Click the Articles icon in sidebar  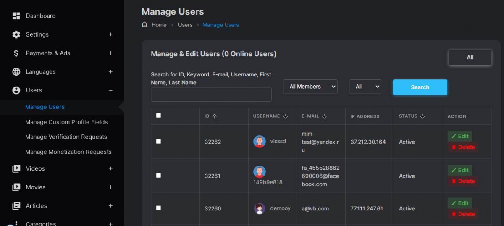[x=16, y=206]
